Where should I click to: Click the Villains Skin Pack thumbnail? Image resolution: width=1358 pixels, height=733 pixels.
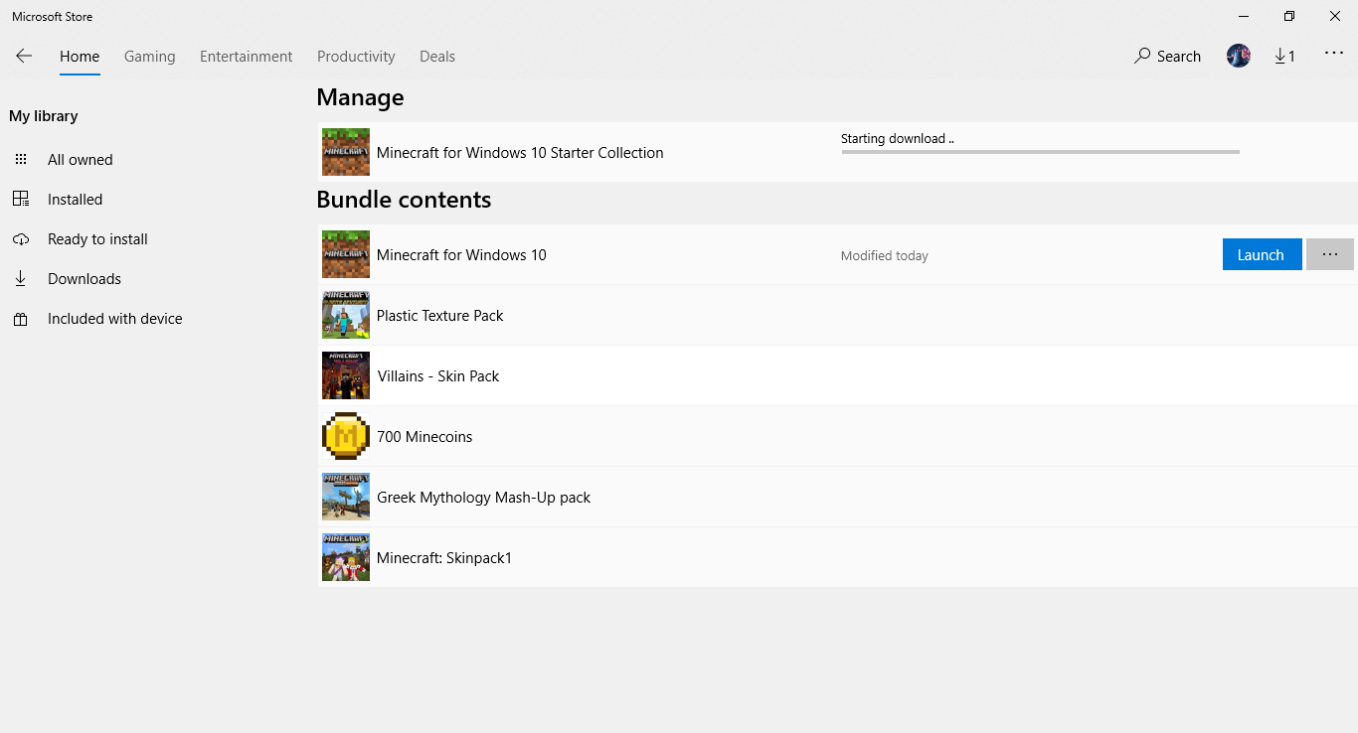tap(346, 375)
